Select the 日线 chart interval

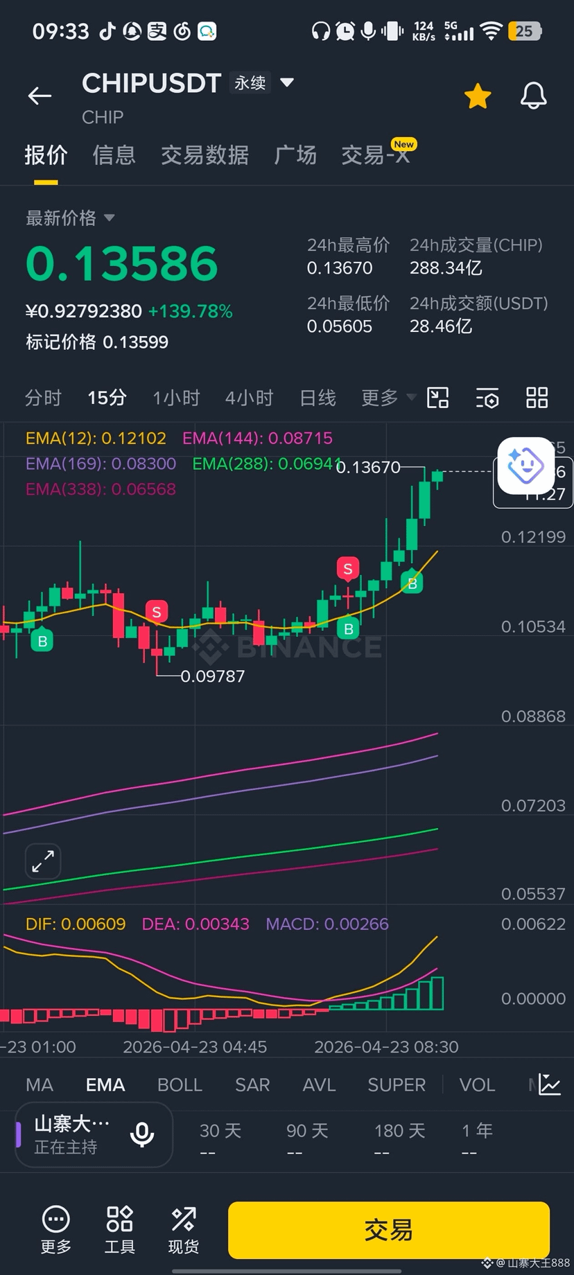[318, 398]
